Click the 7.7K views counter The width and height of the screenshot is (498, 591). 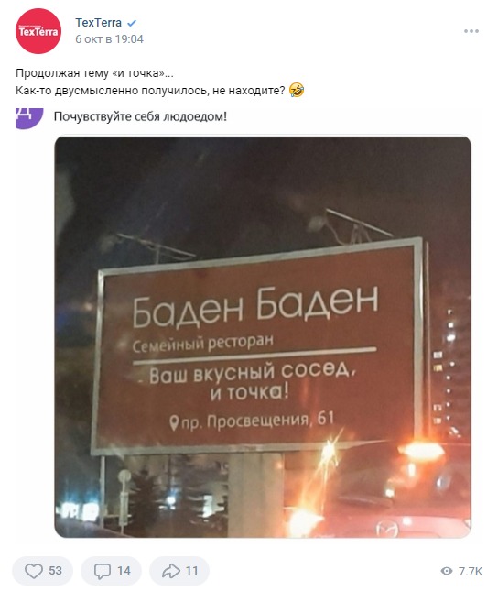click(471, 571)
